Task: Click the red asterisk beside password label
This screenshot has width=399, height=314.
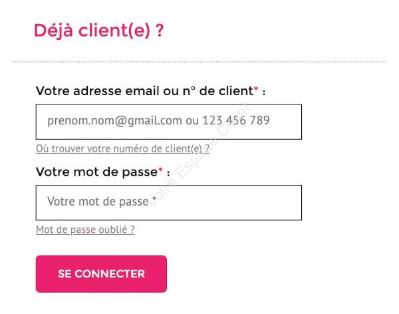Action: [160, 170]
